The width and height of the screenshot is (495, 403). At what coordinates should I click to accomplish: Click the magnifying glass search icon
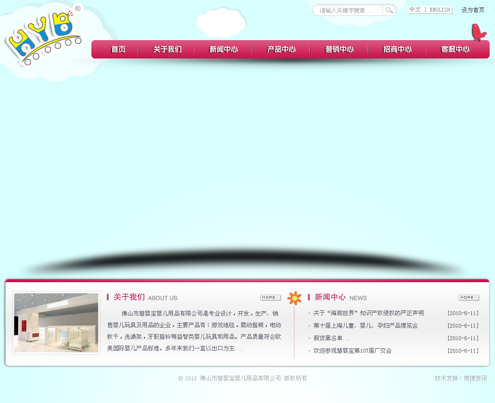(389, 10)
